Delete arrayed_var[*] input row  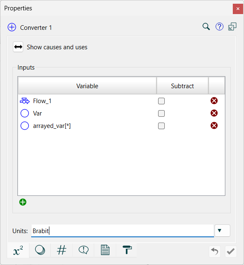click(x=214, y=125)
